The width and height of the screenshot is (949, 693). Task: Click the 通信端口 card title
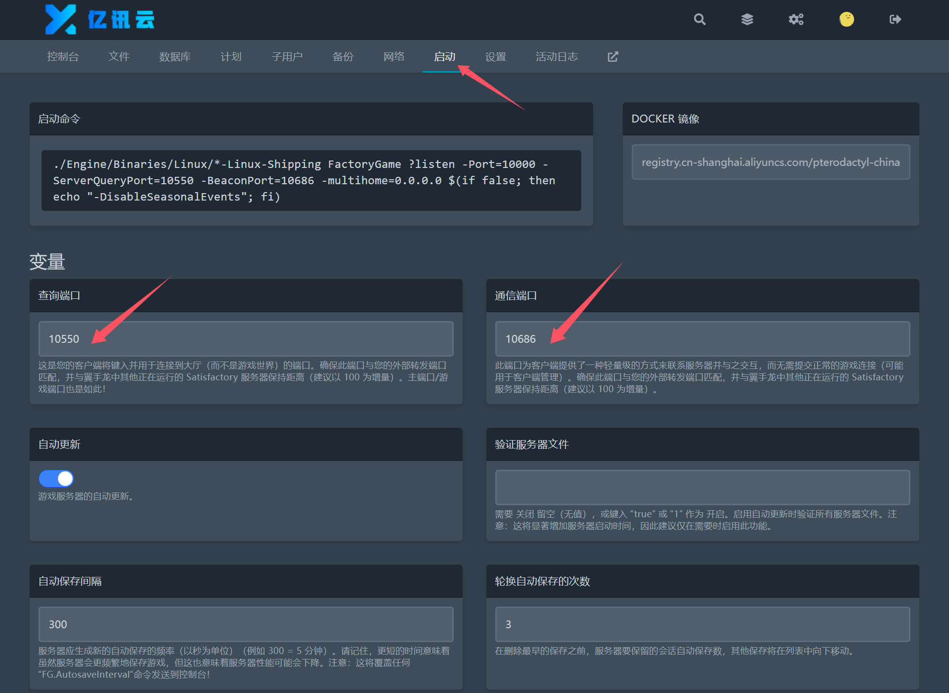tap(516, 295)
